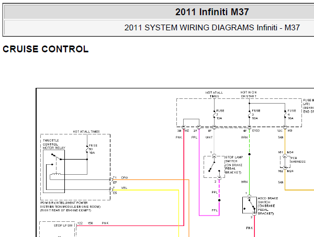
Task: Click the "2011 Infiniti M37" title
Action: click(212, 12)
